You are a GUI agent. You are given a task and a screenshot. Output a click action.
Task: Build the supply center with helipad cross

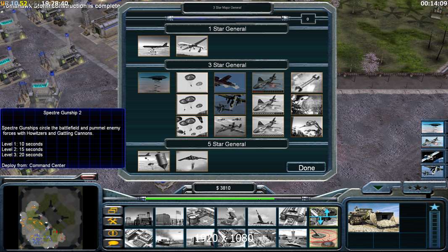click(x=200, y=217)
